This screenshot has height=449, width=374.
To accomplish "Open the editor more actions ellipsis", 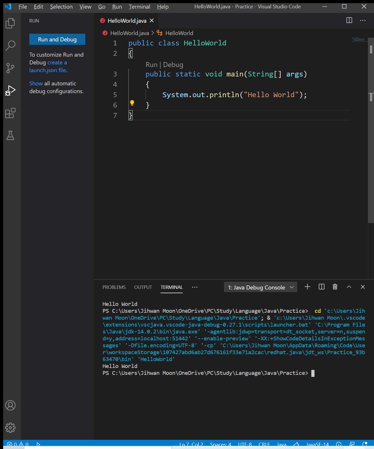I will pyautogui.click(x=363, y=20).
